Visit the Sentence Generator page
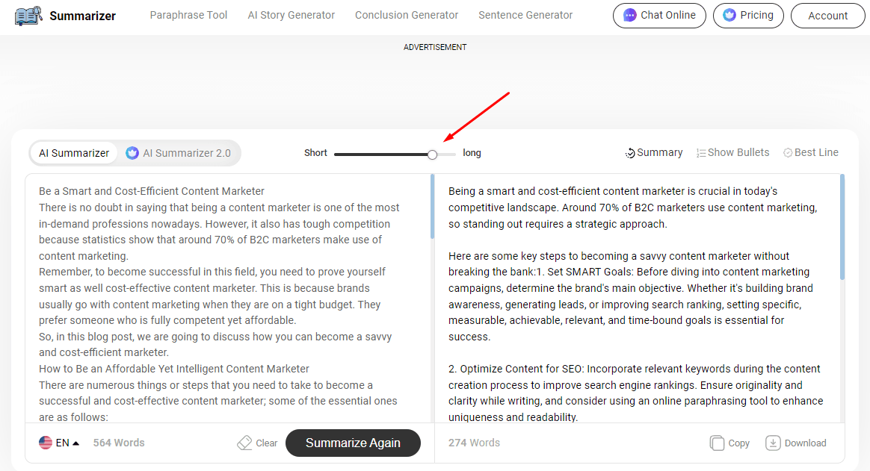 click(525, 15)
